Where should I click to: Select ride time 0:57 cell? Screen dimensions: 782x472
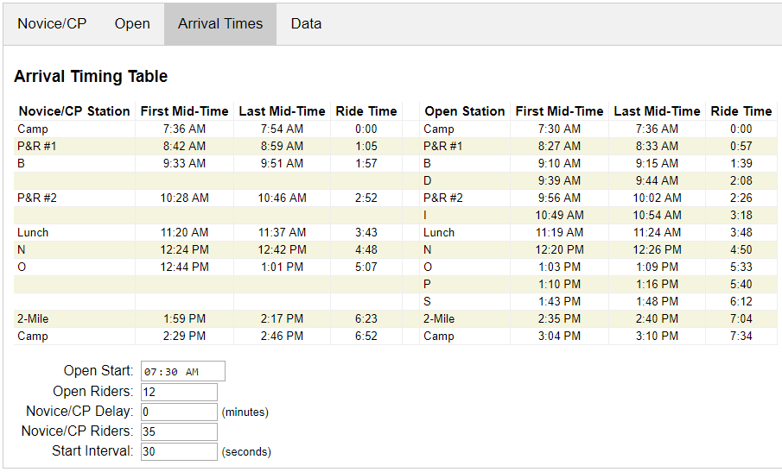(741, 147)
